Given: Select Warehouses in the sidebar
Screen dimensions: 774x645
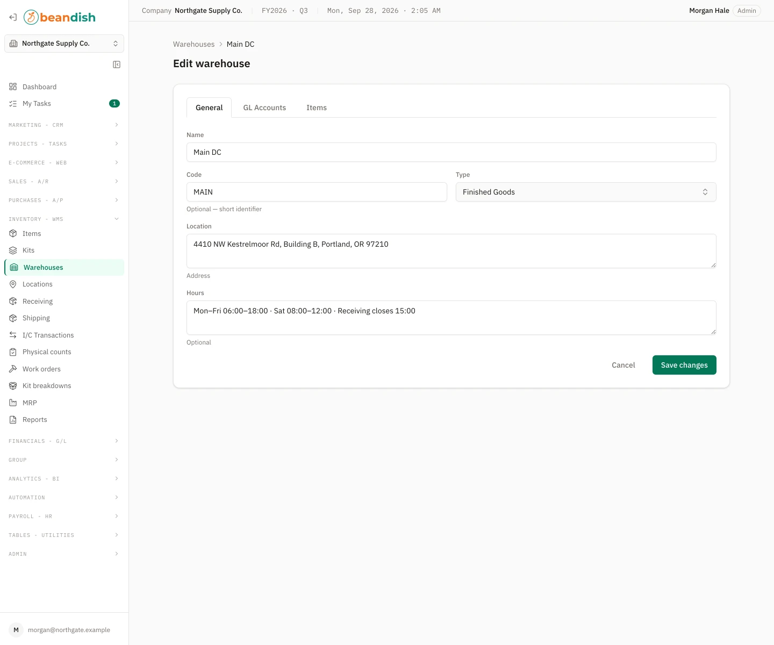Looking at the screenshot, I should tap(64, 268).
